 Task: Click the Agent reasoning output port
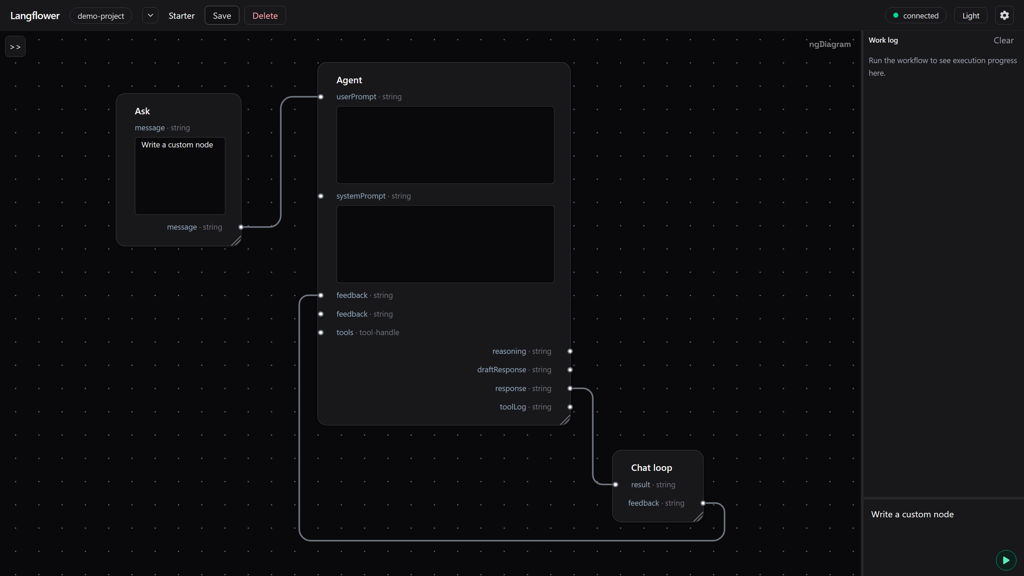tap(570, 351)
